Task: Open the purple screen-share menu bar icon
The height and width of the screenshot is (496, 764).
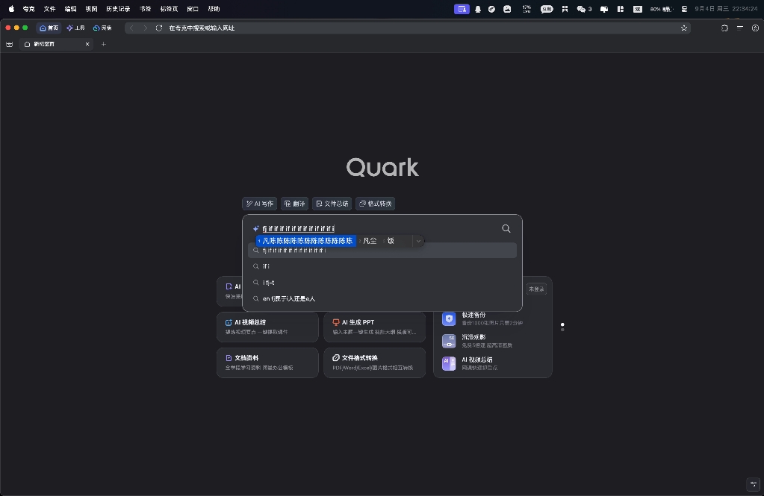Action: (462, 9)
